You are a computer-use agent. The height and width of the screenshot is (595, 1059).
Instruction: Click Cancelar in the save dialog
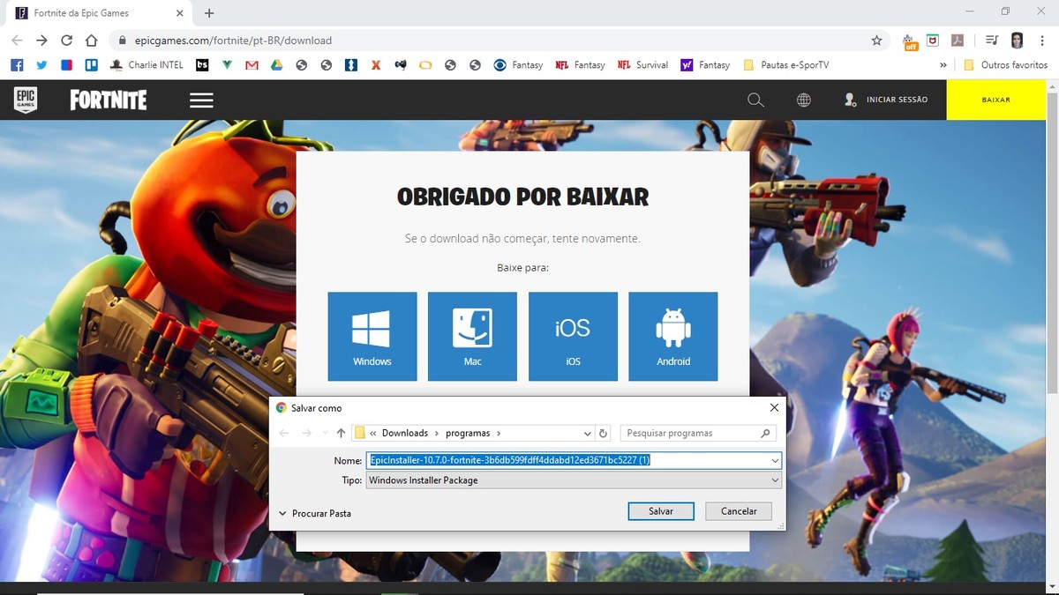coord(739,511)
